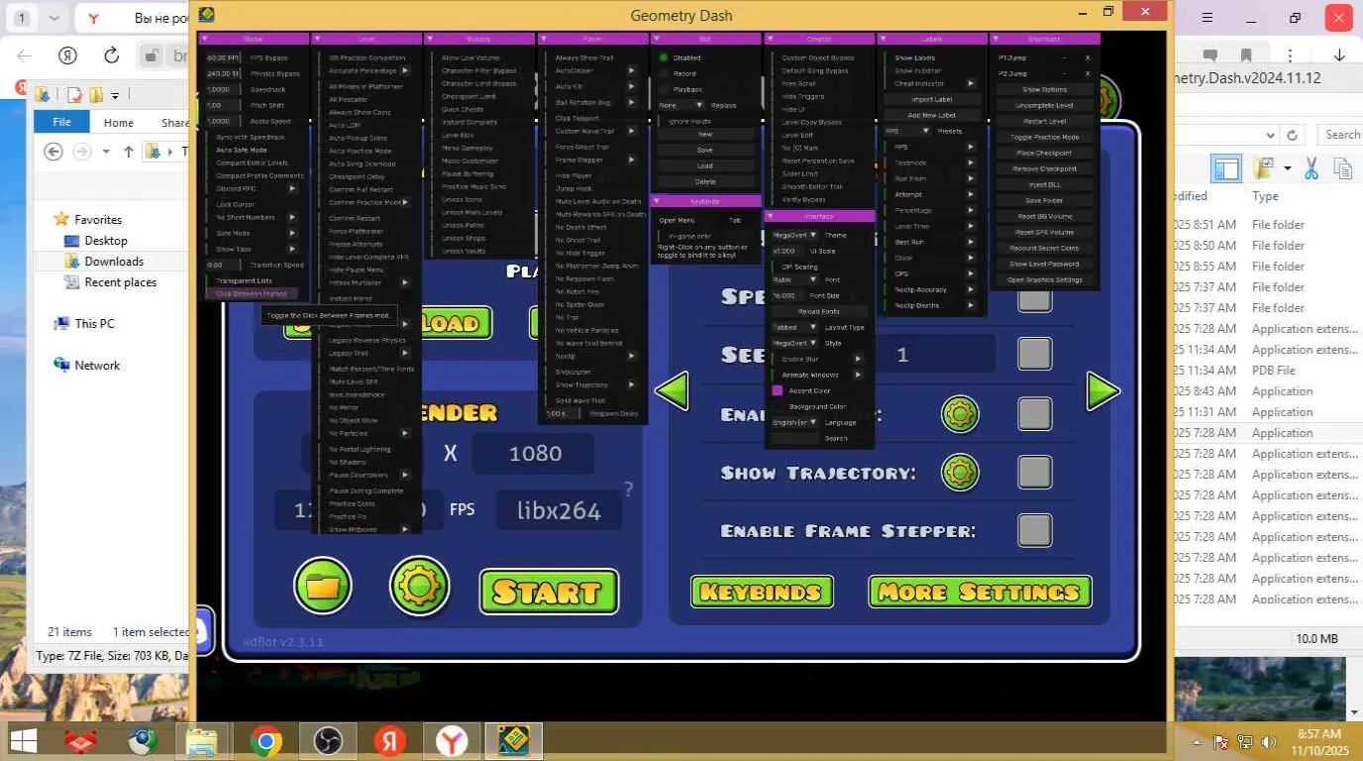This screenshot has width=1363, height=761.
Task: Tick the Enable Frame Stepper checkbox
Action: (1035, 530)
